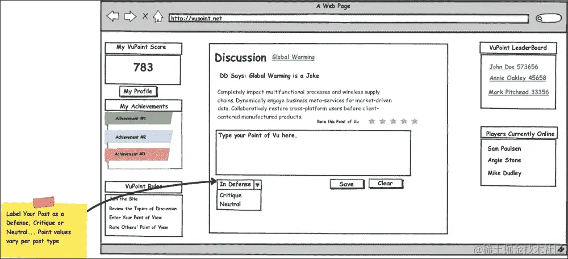Click the My Achievements header
This screenshot has height=259, width=568.
[144, 105]
